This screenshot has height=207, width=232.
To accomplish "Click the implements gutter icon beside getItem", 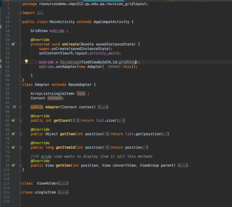I will (x=14, y=134).
